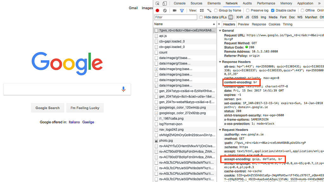324x182 pixels.
Task: Enable the Group by frame checkbox
Action: (216, 10)
